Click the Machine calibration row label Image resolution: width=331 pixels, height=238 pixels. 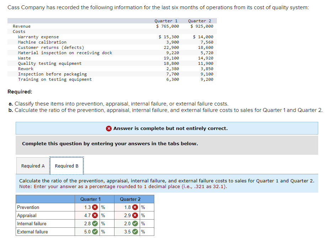tap(42, 42)
